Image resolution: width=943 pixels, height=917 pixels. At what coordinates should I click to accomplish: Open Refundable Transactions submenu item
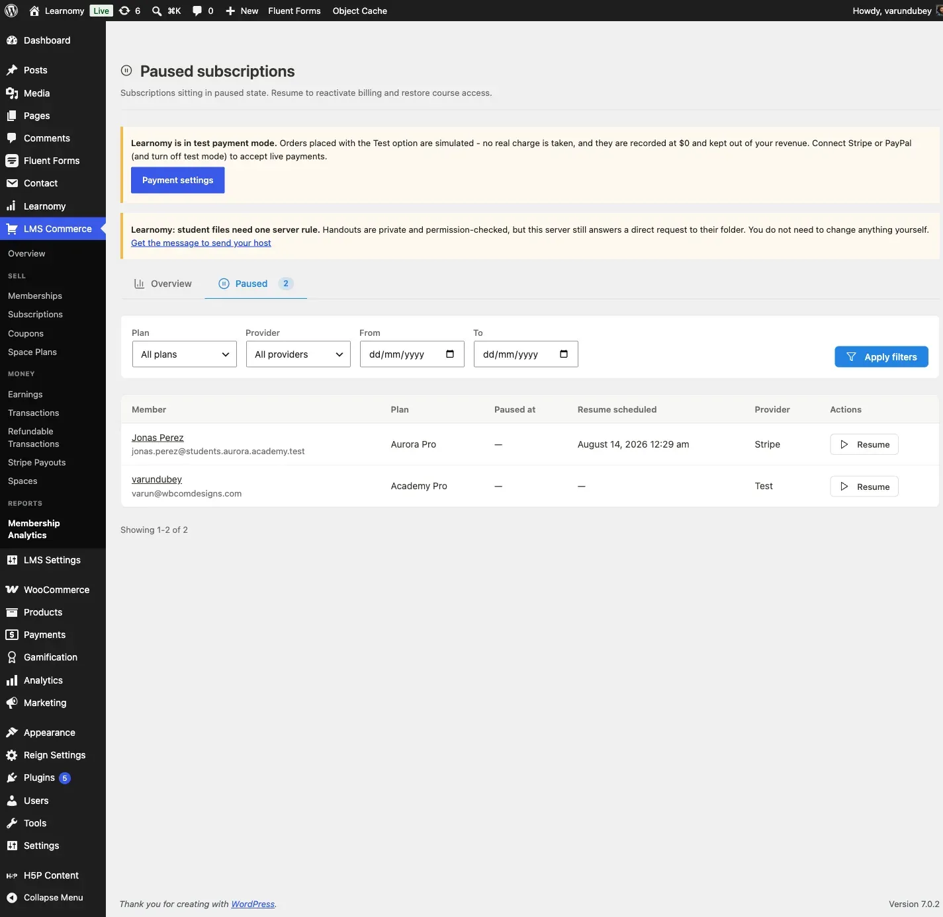click(34, 438)
